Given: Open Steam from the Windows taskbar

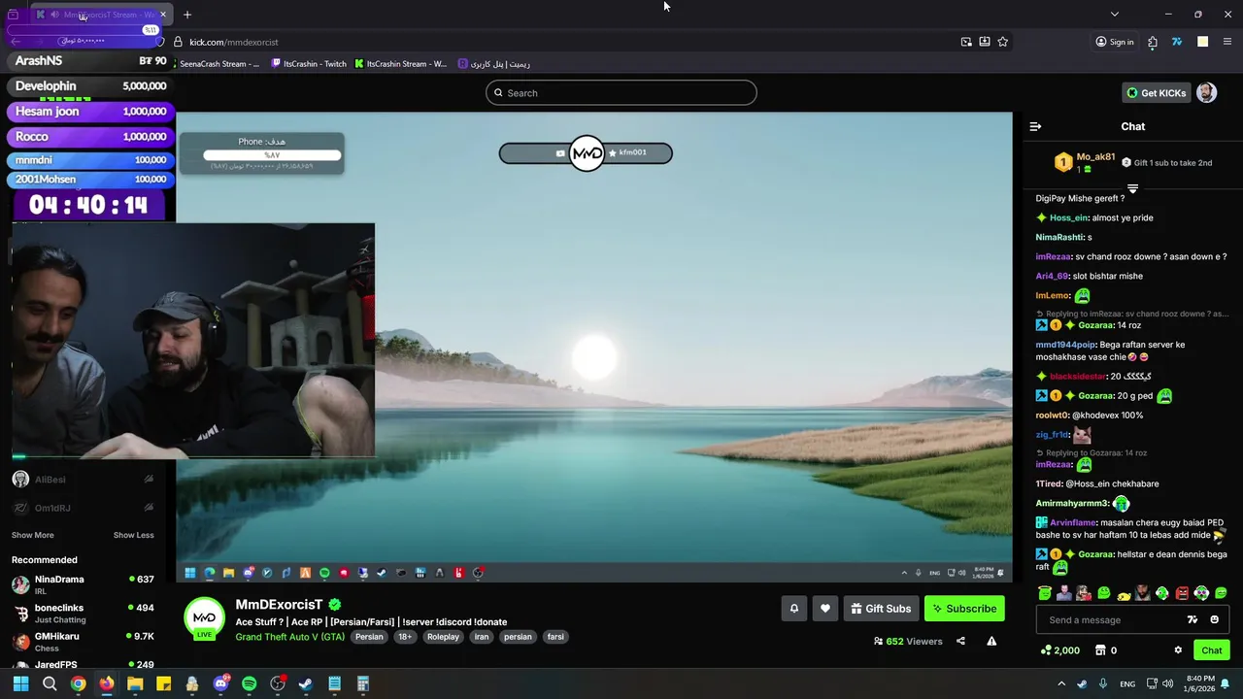Looking at the screenshot, I should [x=305, y=683].
